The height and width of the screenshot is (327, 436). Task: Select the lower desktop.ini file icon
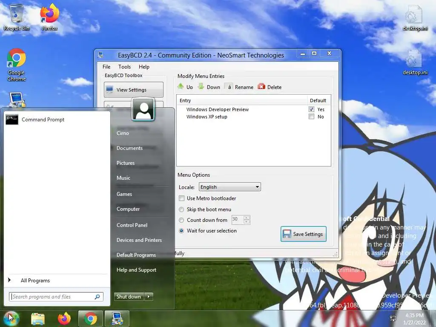pos(415,62)
